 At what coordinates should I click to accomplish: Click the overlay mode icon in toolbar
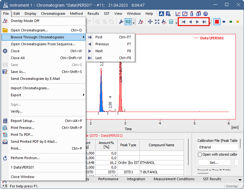click(x=141, y=22)
